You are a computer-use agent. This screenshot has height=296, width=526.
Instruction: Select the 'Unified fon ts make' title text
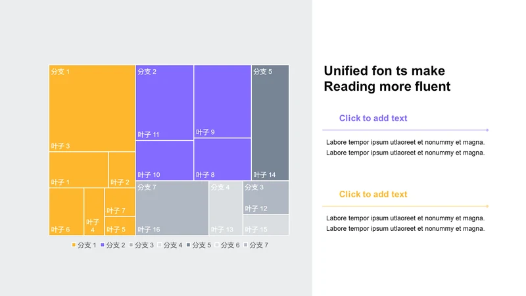point(385,71)
